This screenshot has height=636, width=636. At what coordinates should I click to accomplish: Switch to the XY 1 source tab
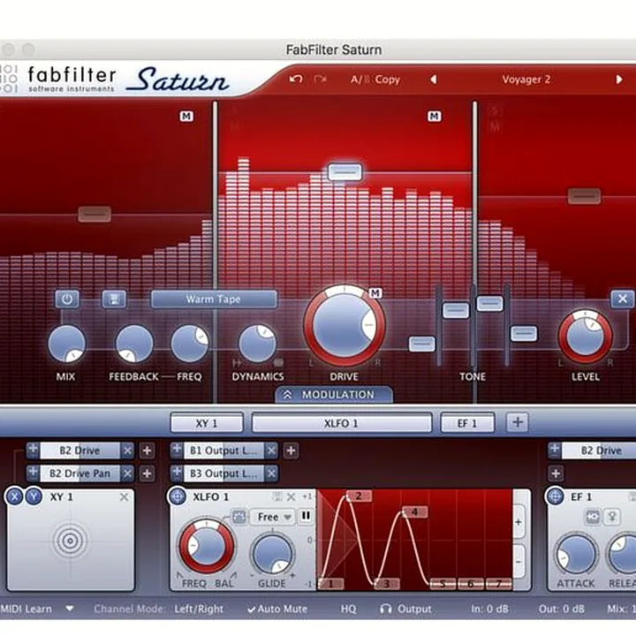coord(207,423)
